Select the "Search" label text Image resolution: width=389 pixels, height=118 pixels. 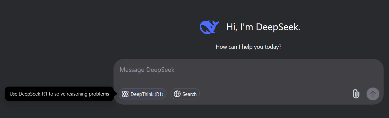point(190,94)
